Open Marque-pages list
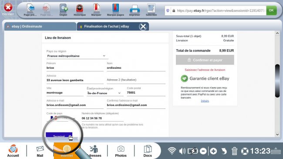 115,8
